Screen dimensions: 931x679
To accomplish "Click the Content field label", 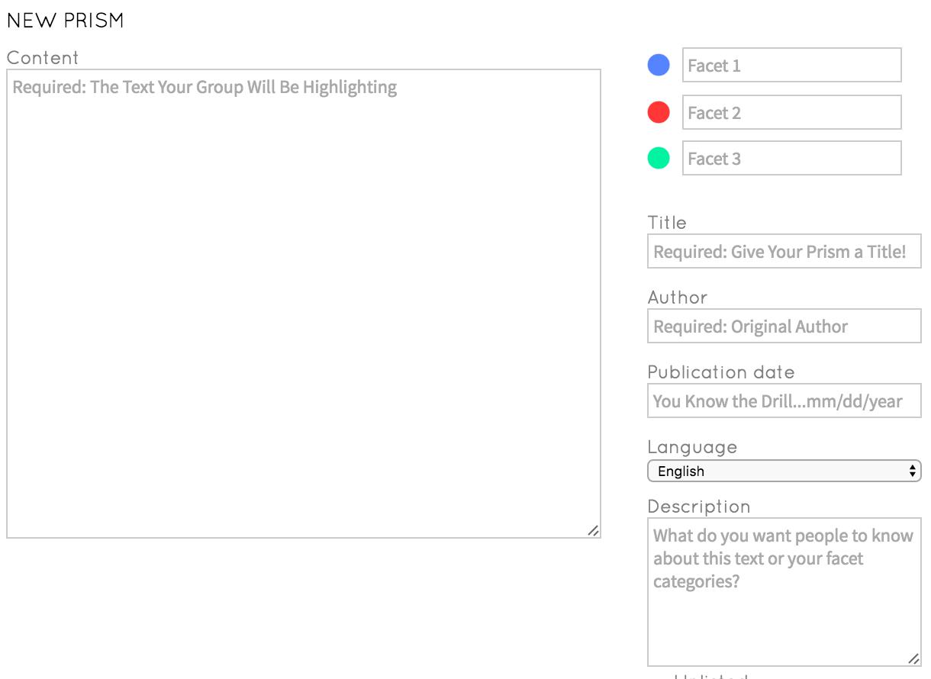I will click(x=43, y=58).
